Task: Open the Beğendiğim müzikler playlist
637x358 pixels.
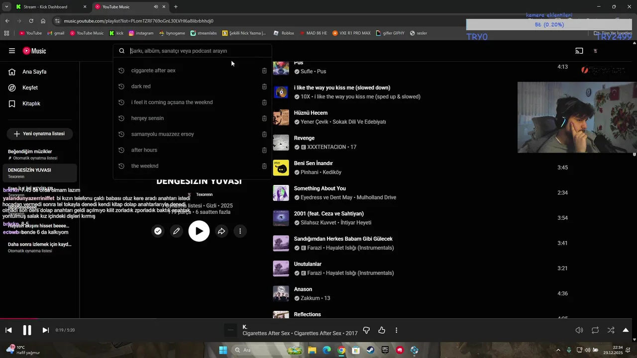Action: point(40,154)
